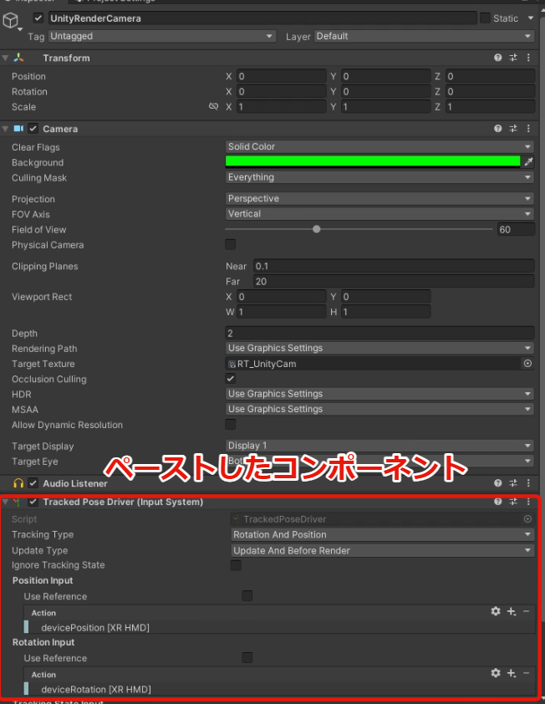545x704 pixels.
Task: Click the Background color eyedropper icon
Action: click(527, 162)
